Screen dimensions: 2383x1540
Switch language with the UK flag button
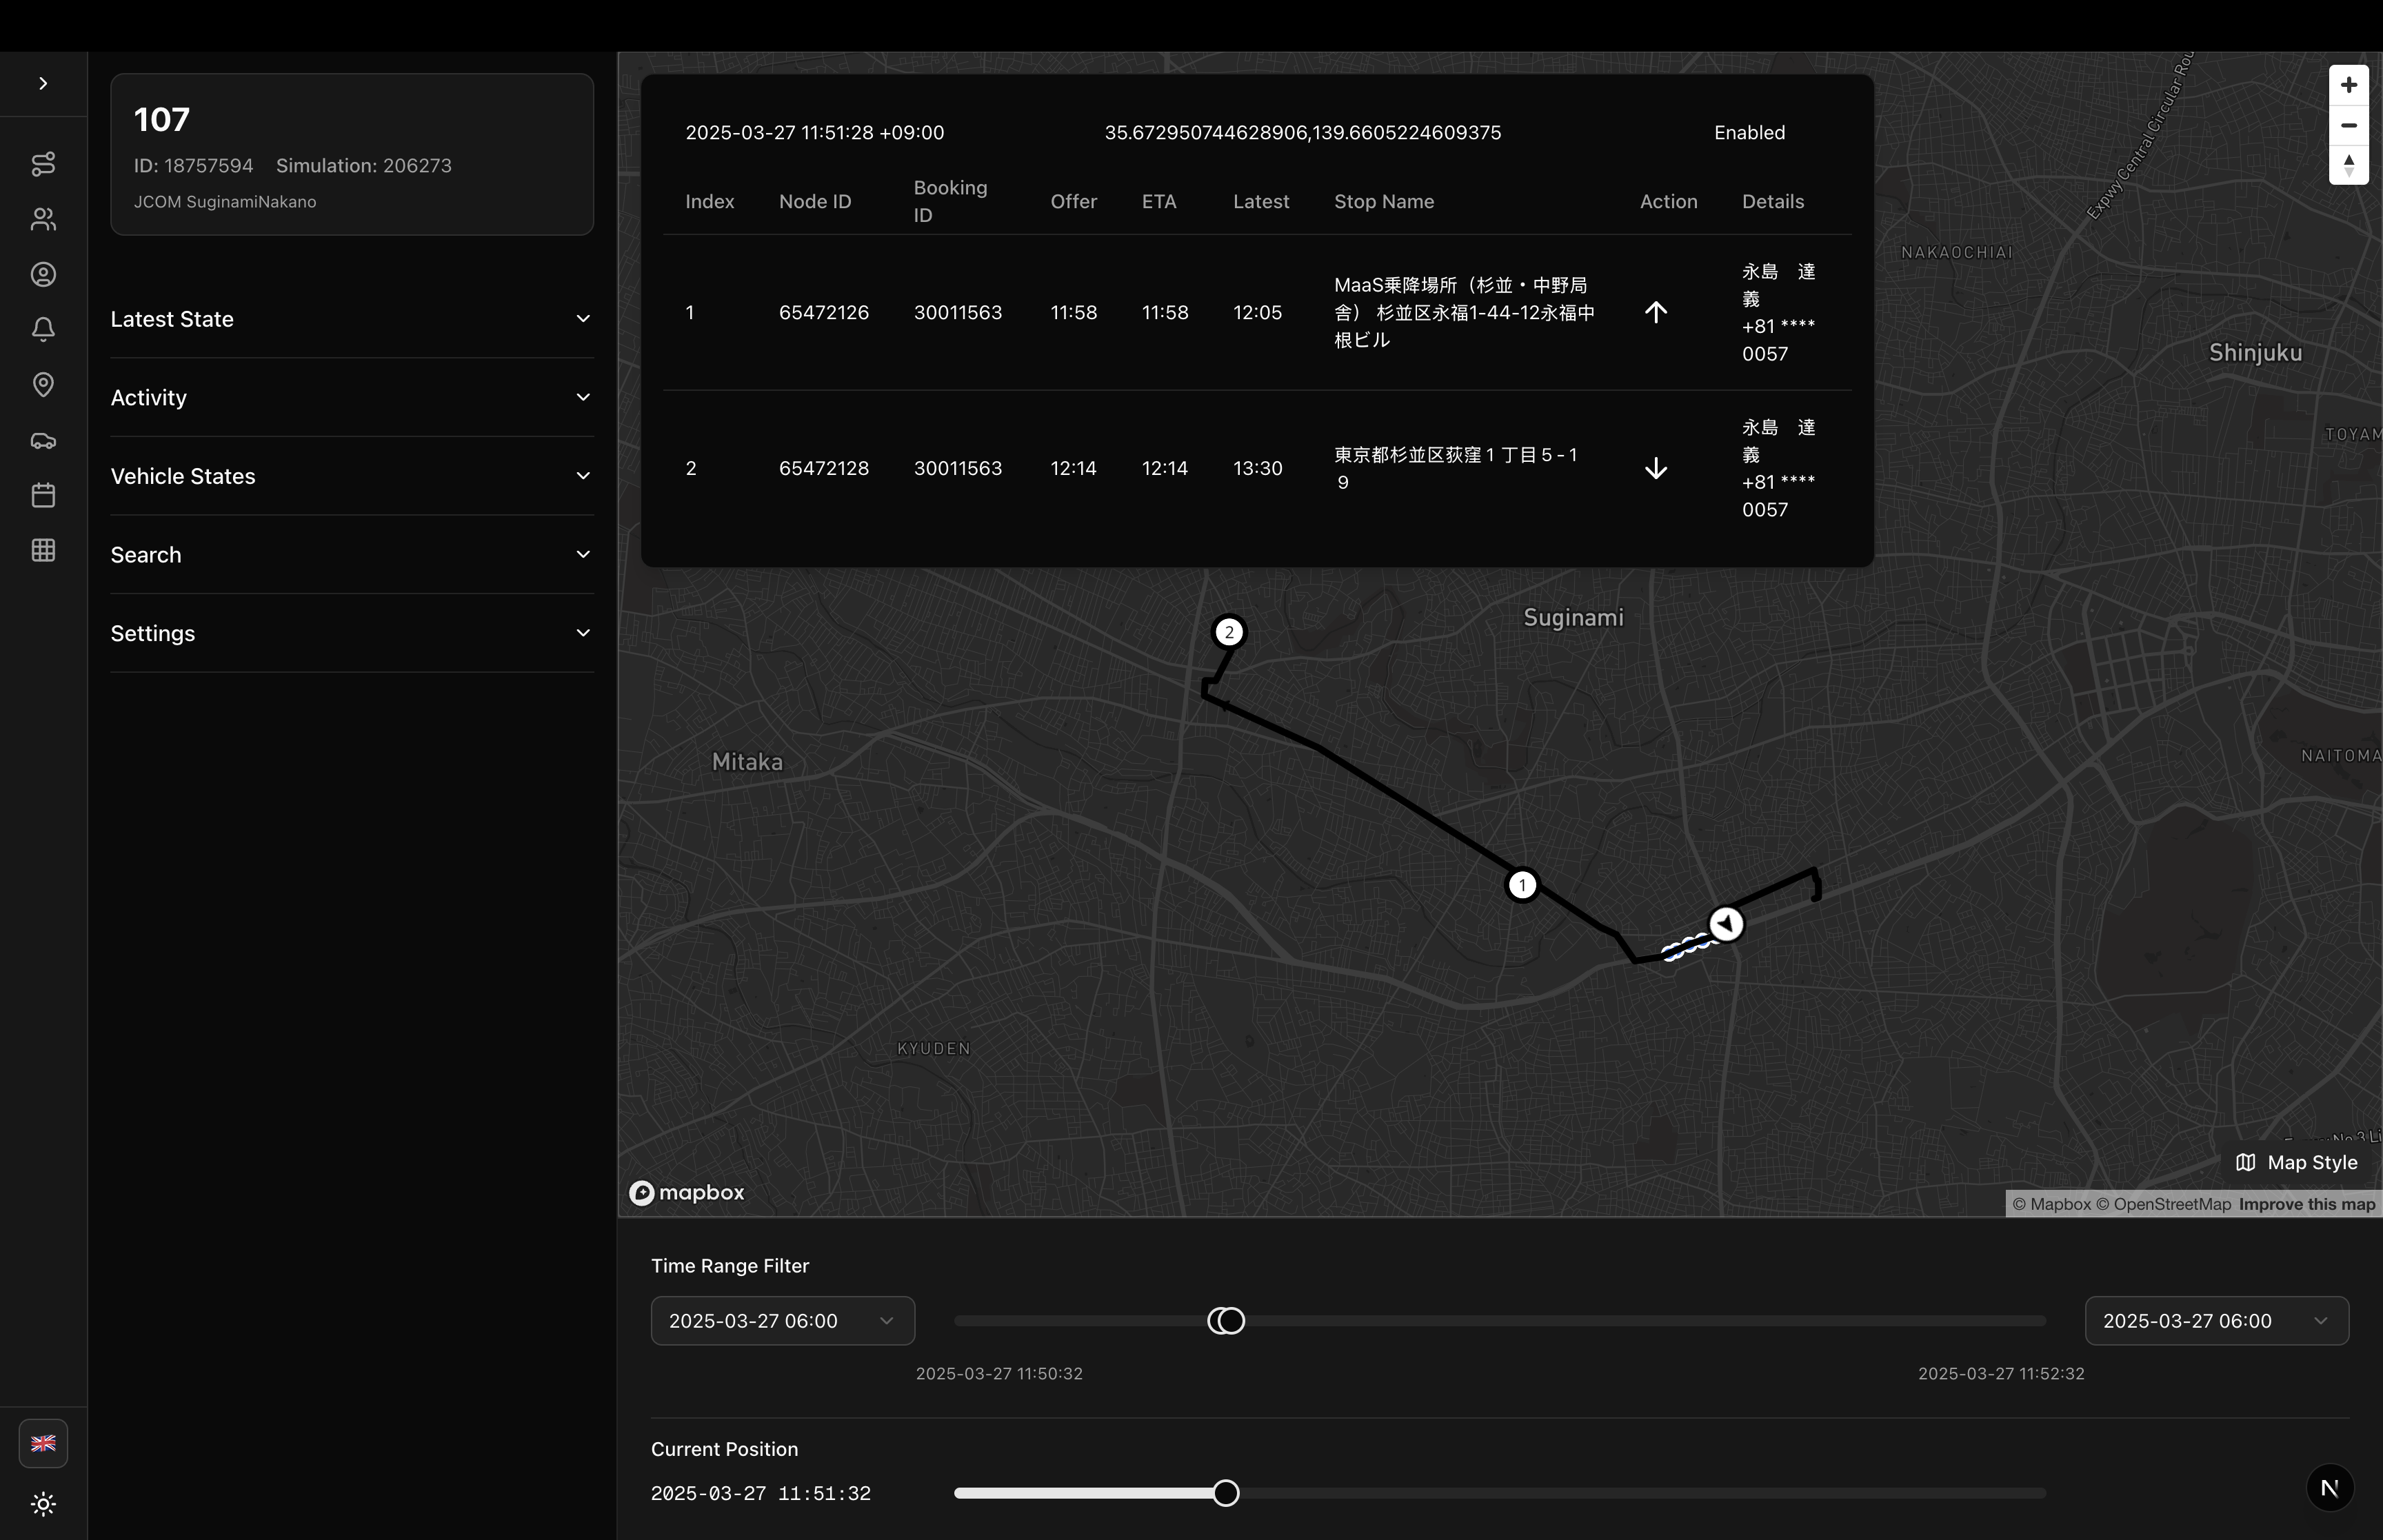43,1443
